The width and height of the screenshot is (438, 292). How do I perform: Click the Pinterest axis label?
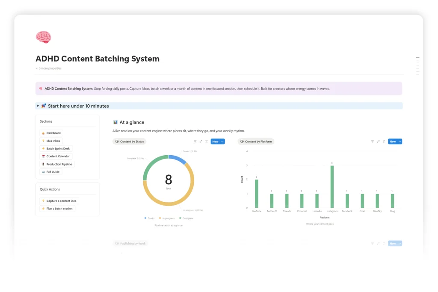pos(302,211)
